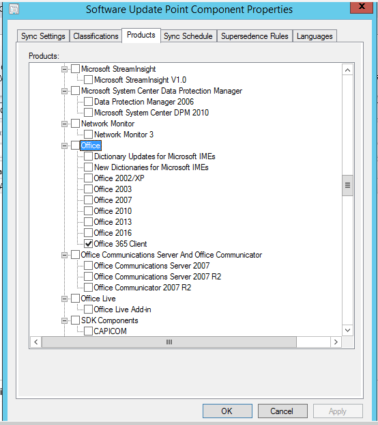Check the Office 2010 checkbox

(88, 211)
